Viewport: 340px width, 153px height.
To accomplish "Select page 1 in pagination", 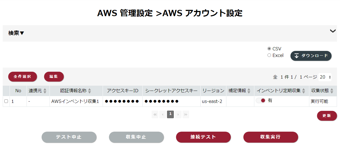I will pos(170,114).
